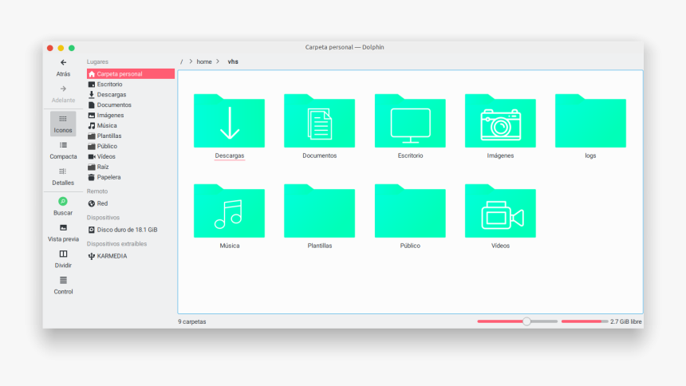Expand chevron after home in breadcrumb
The height and width of the screenshot is (386, 686).
pos(218,61)
